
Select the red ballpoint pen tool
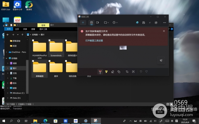tap(100, 72)
